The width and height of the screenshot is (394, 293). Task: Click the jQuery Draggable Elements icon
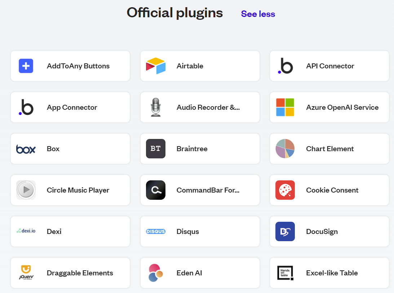(26, 272)
